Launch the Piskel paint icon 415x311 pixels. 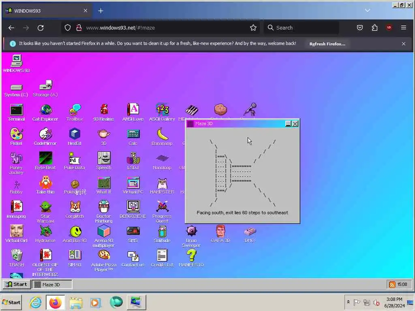click(x=16, y=137)
